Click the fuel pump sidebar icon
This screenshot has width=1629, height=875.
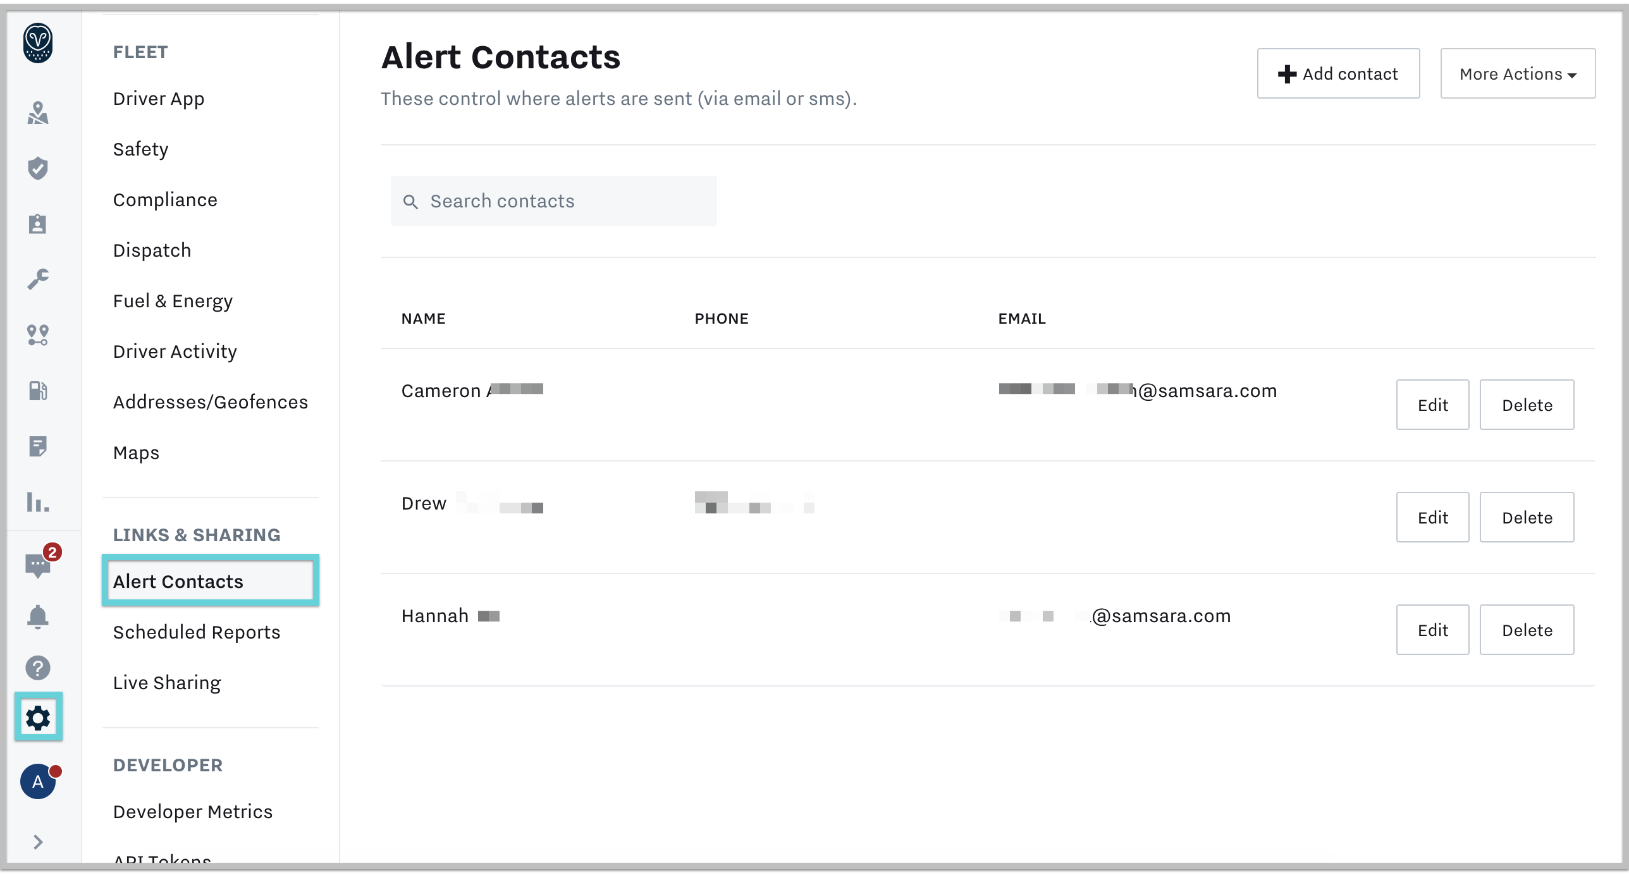click(x=38, y=391)
